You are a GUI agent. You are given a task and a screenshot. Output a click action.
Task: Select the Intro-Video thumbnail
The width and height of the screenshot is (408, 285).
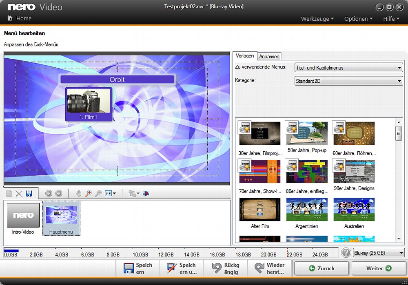pyautogui.click(x=23, y=215)
